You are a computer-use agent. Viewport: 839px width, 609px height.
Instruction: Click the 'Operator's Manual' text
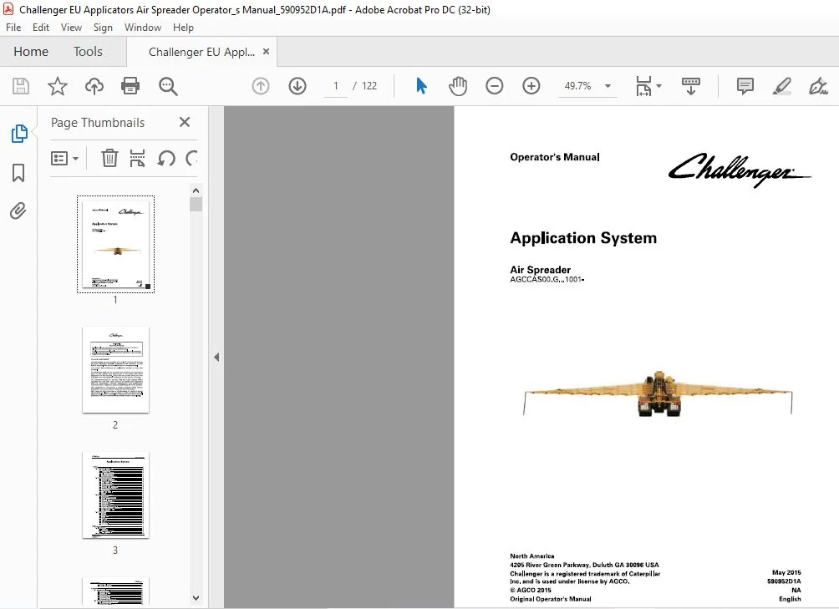554,157
